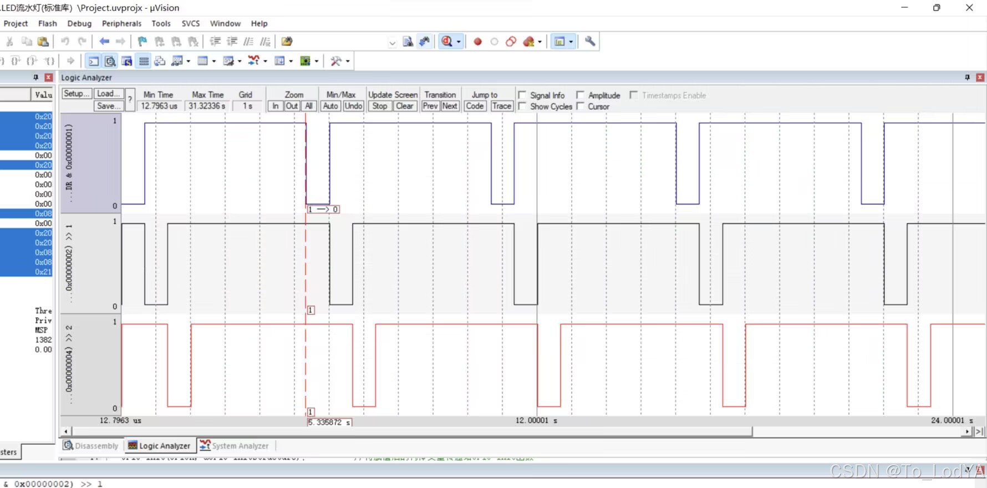Screen dimensions: 987x488
Task: Enable the Amplitude checkbox
Action: pos(581,95)
